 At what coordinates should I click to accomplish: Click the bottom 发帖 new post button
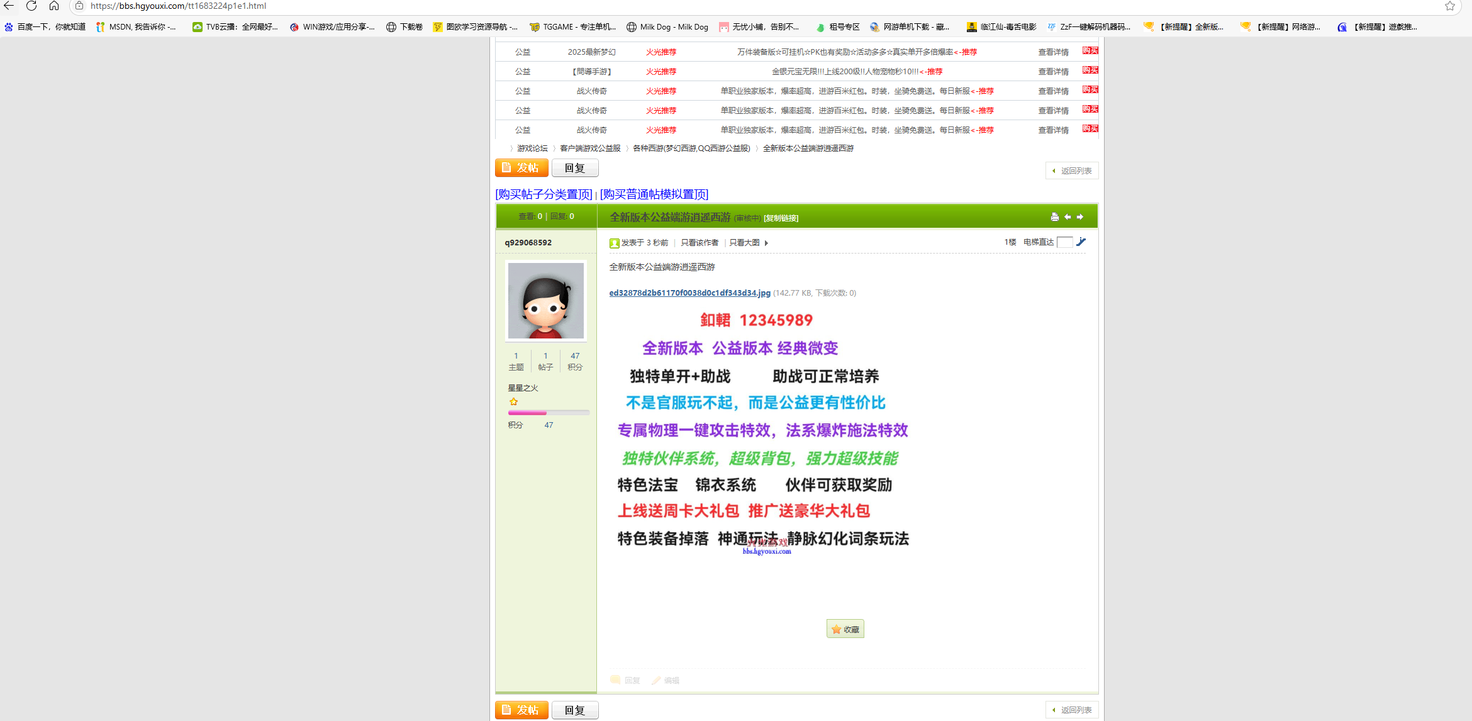(x=521, y=710)
